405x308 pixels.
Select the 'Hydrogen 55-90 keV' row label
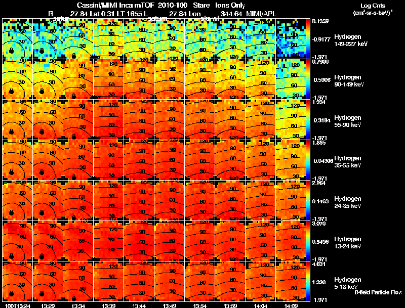(348, 121)
